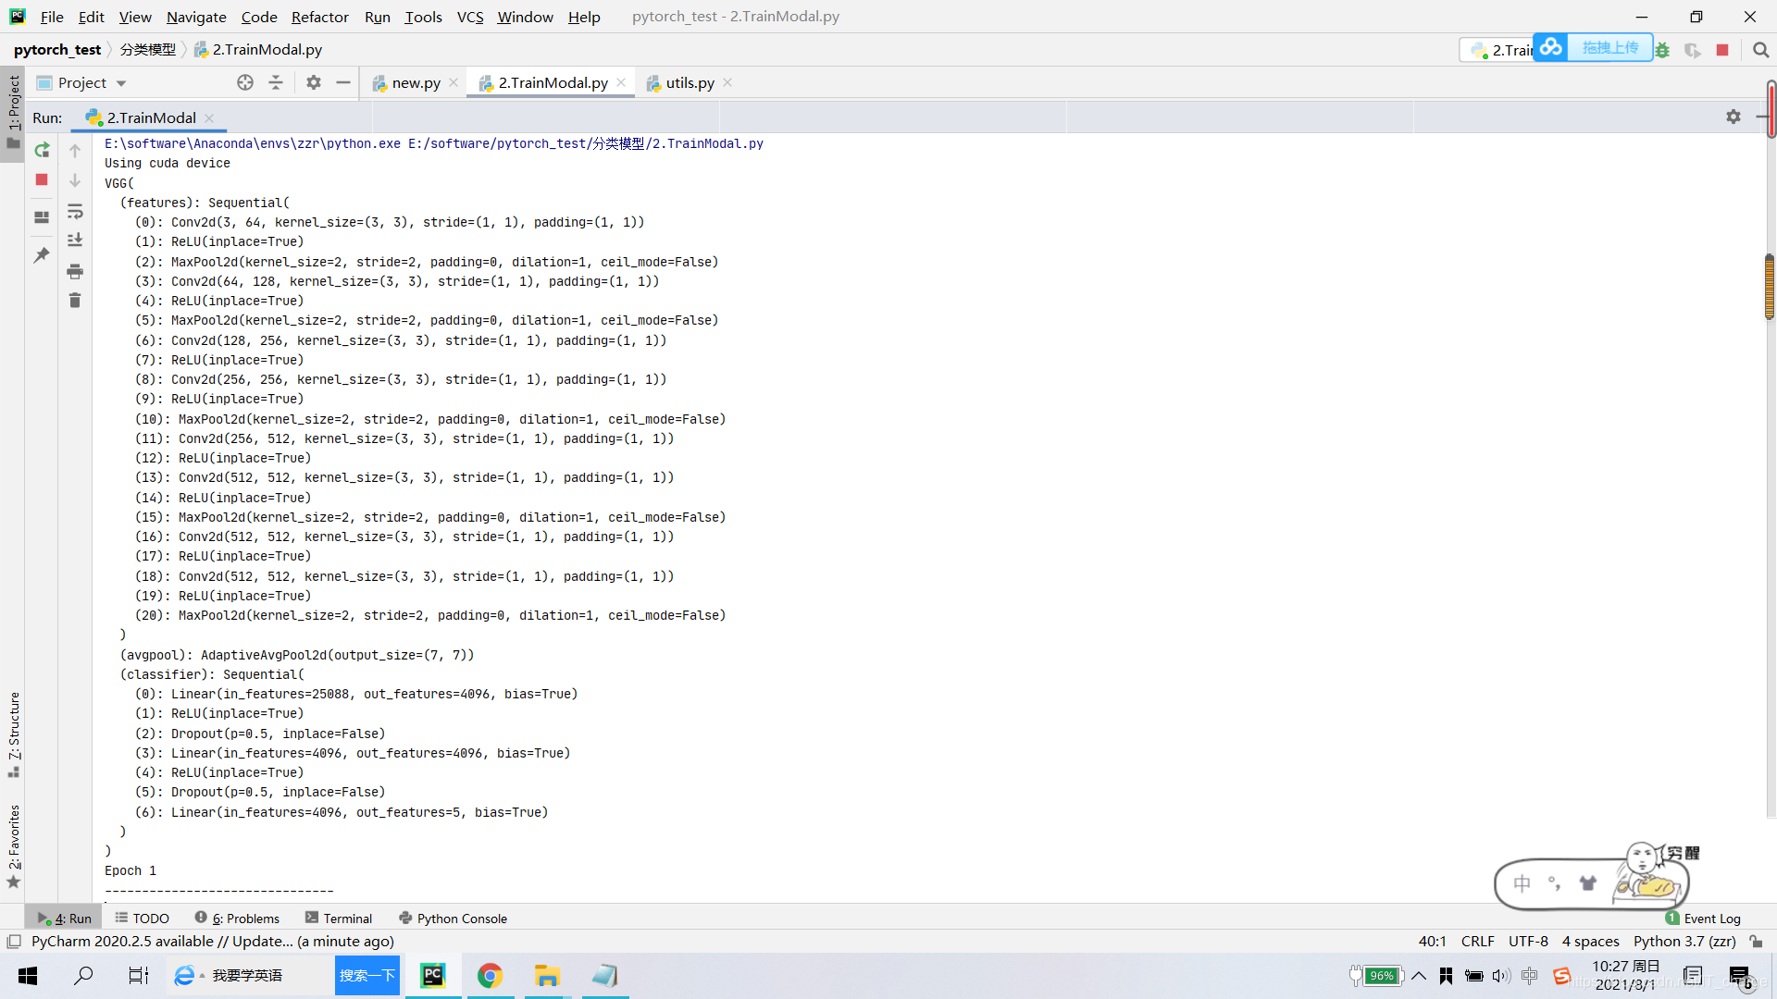Clear all console output with trash icon
This screenshot has height=999, width=1777.
[75, 301]
